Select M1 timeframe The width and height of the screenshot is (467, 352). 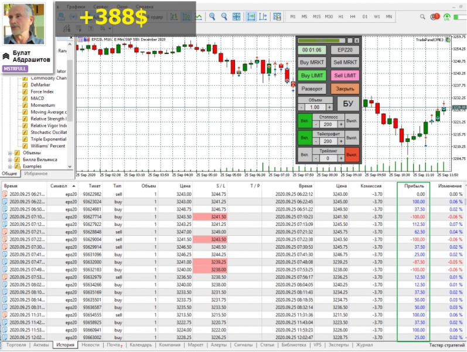pos(293,16)
